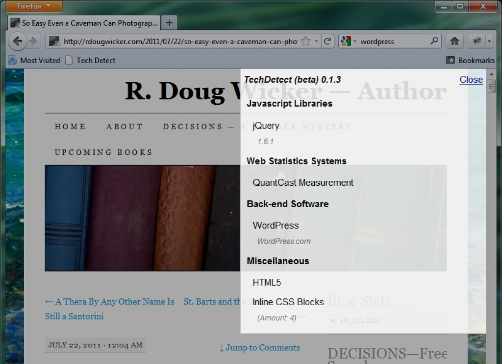Screen dimensions: 502x364
Task: Open the Most Visited bookmarks folder
Action: click(x=34, y=60)
